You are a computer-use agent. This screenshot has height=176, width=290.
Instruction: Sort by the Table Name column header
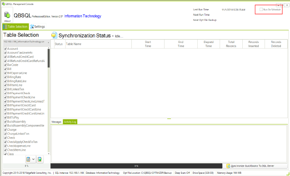(98, 44)
